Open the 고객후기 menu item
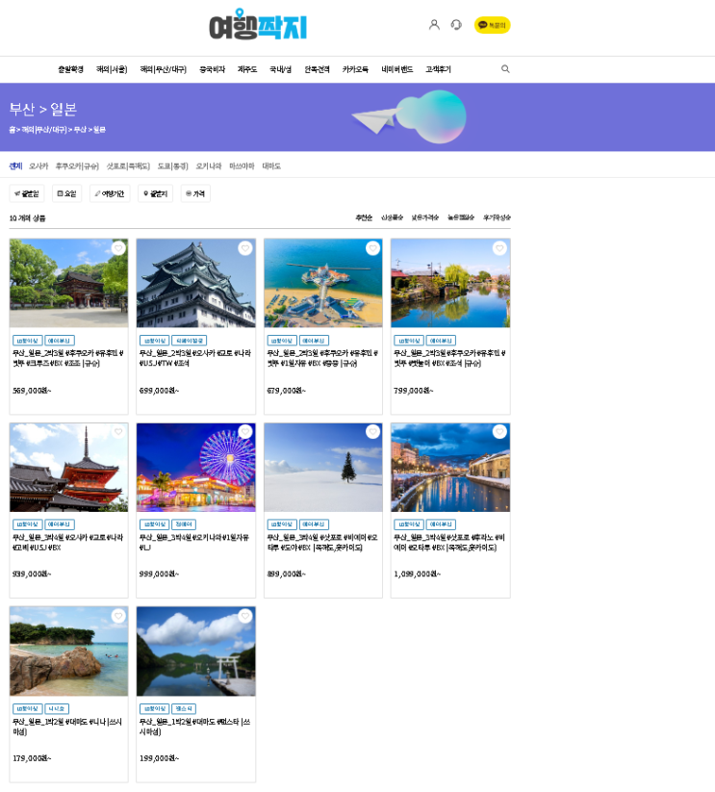This screenshot has height=792, width=715. [438, 69]
